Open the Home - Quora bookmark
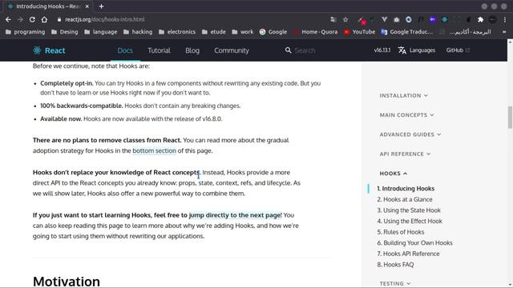This screenshot has width=513, height=288. [315, 32]
